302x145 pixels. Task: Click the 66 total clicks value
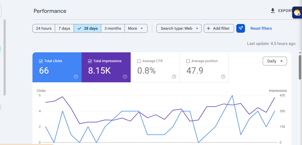coord(44,71)
